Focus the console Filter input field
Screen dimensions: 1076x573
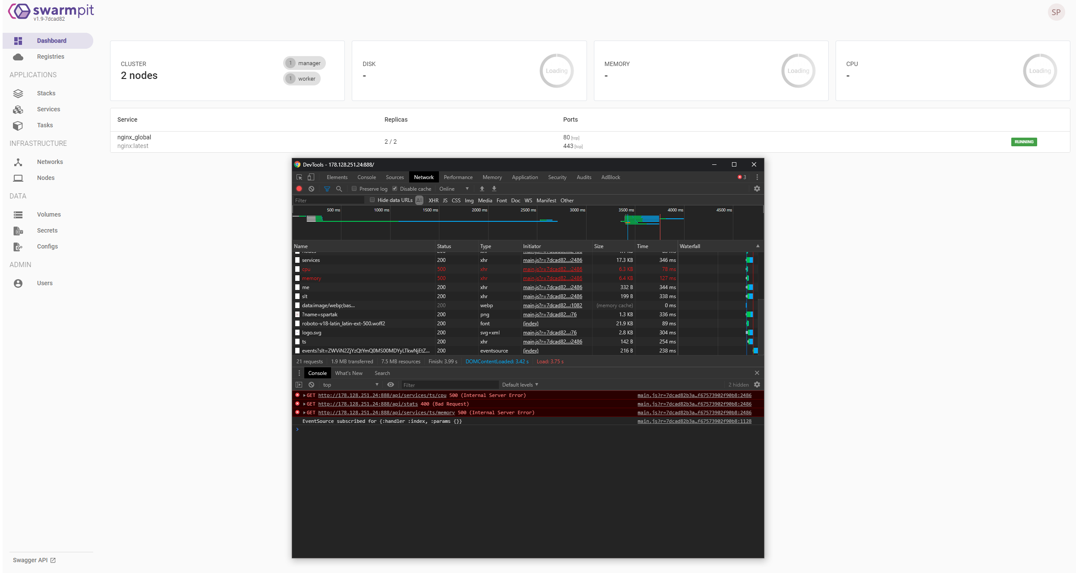449,385
